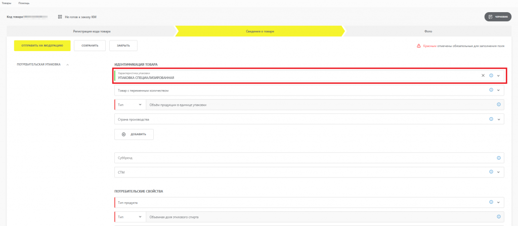
Task: Expand Страна производства dropdown
Action: point(499,119)
